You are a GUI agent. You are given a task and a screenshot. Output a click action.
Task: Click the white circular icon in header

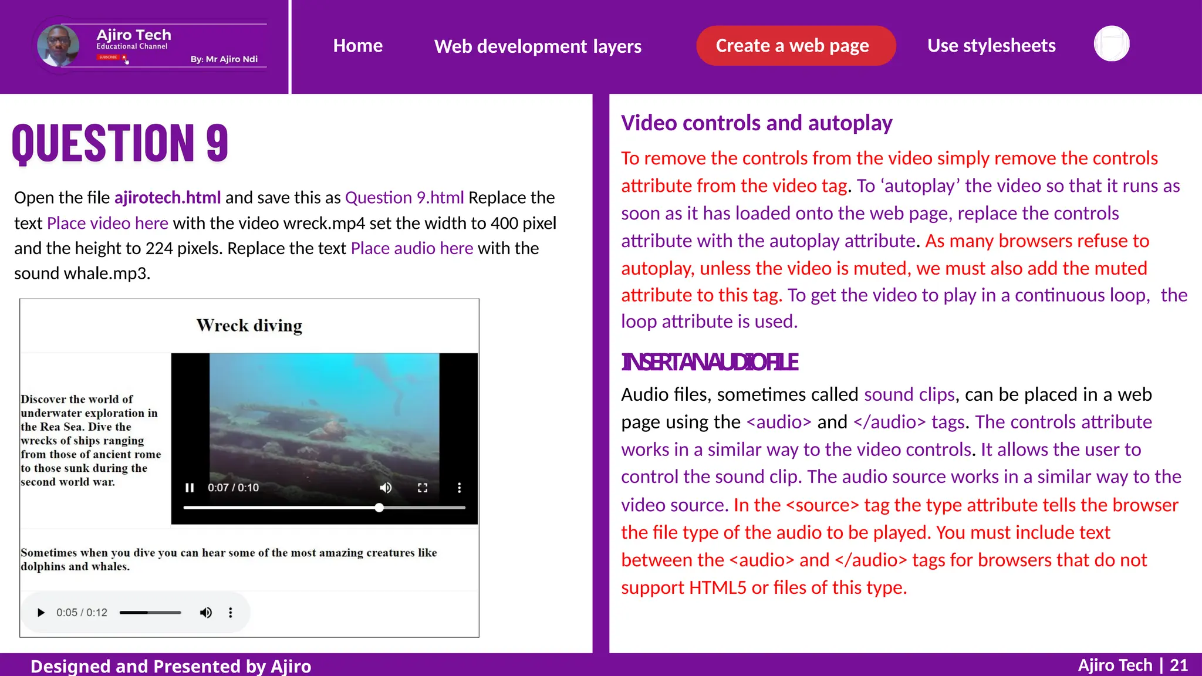(1112, 44)
